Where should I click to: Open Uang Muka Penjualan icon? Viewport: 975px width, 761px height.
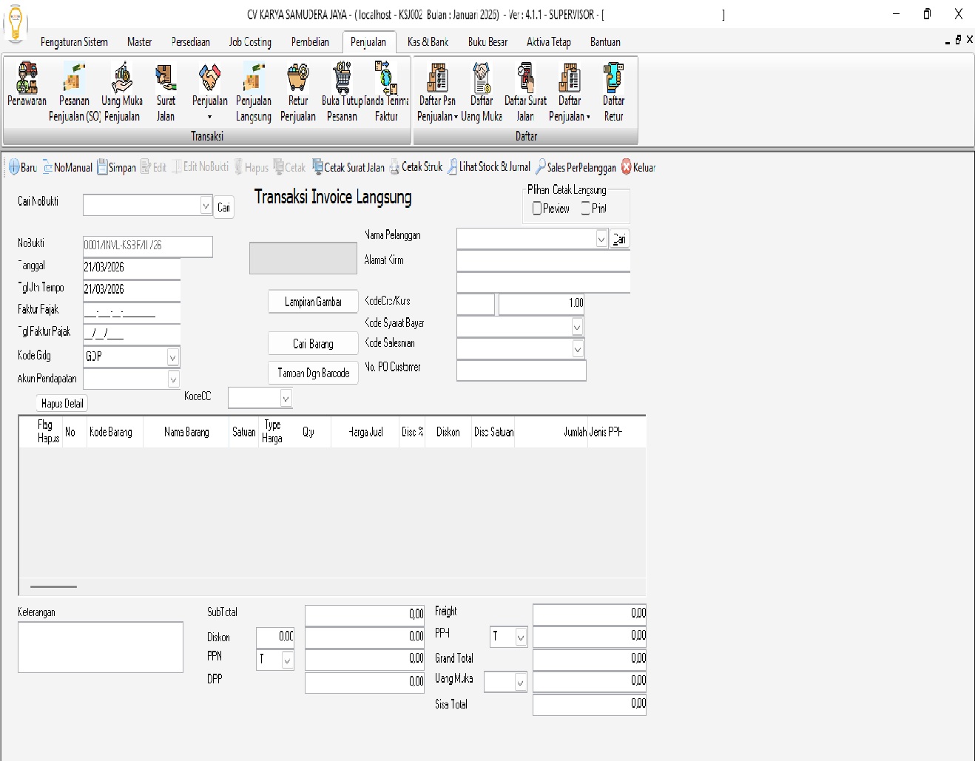tap(122, 78)
